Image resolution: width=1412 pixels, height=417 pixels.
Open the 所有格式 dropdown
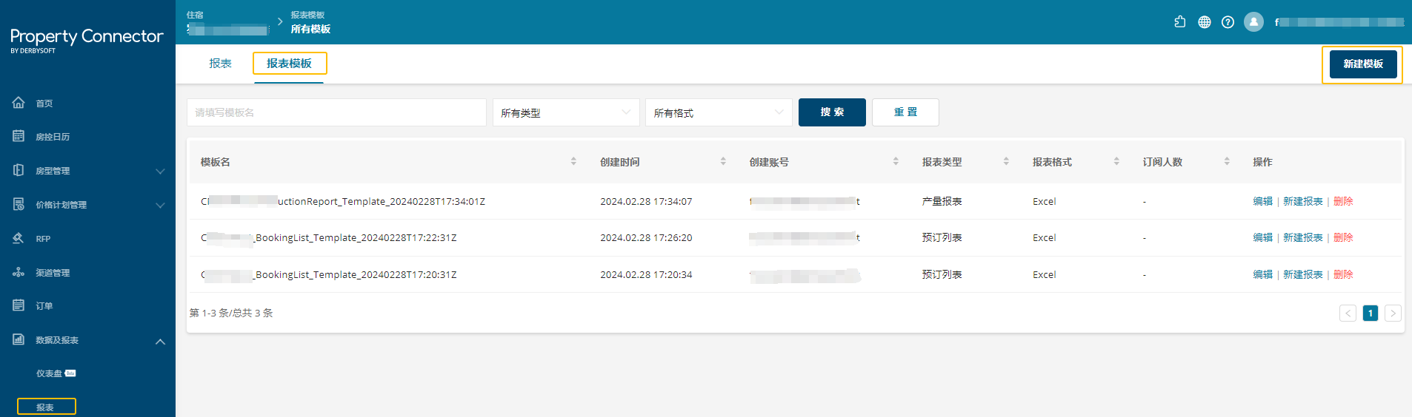pyautogui.click(x=719, y=112)
